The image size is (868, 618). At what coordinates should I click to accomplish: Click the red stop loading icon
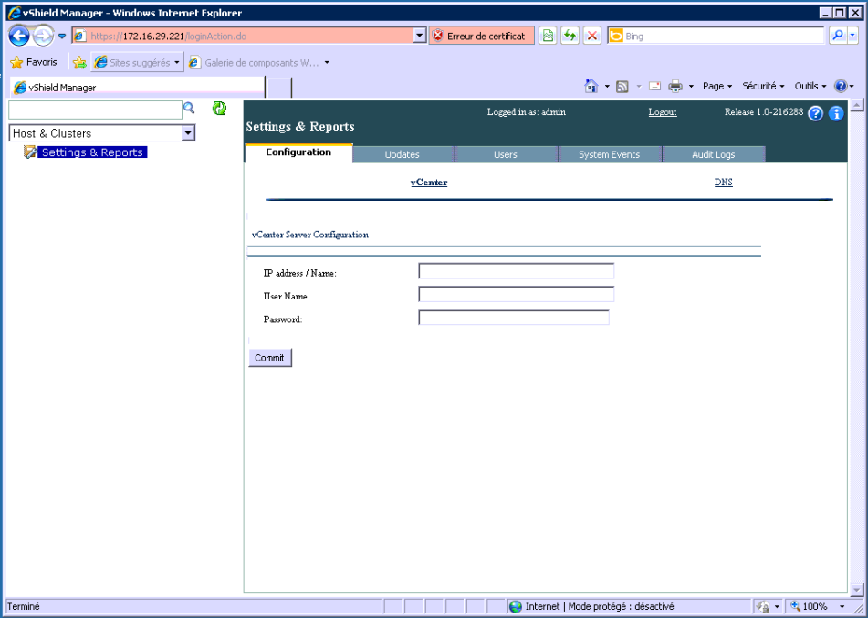pos(592,36)
